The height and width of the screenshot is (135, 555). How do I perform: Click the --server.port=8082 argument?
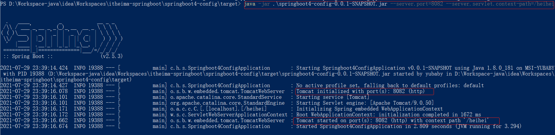tap(417, 4)
